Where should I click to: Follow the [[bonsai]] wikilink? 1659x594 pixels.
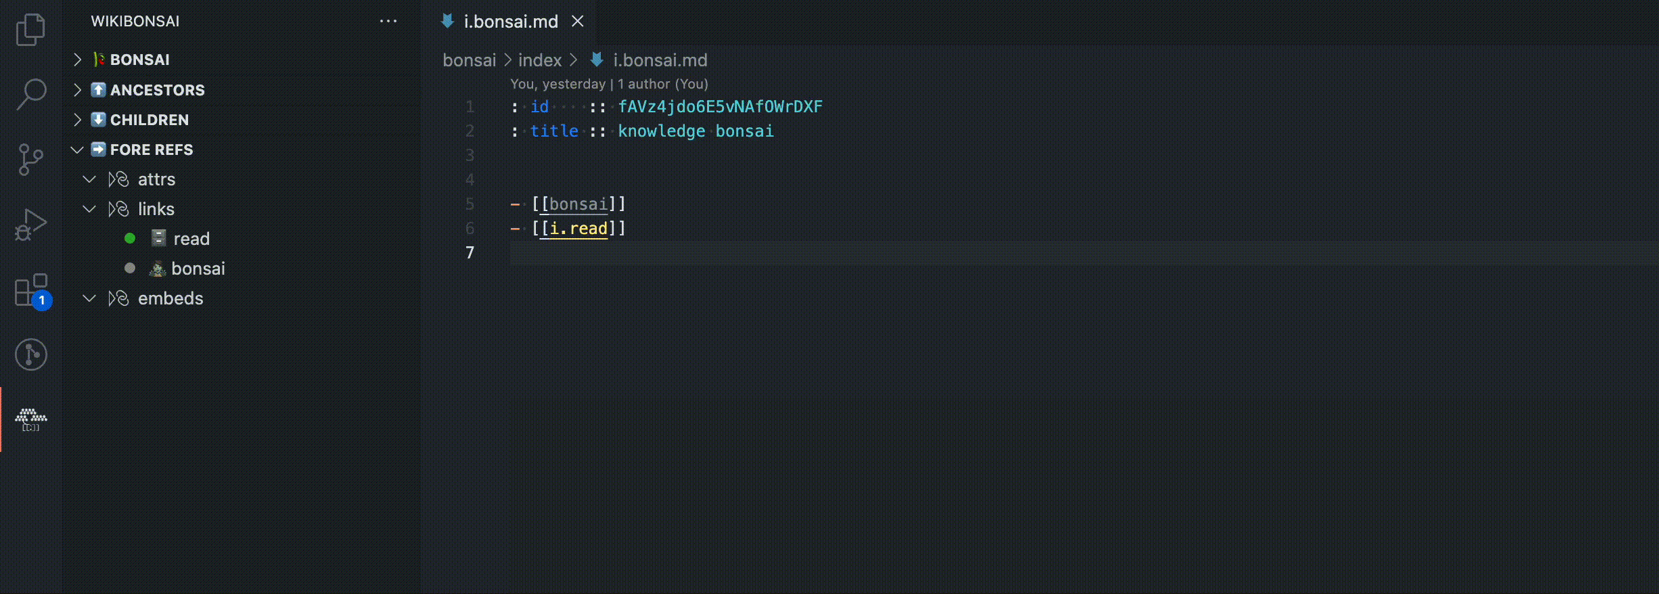click(x=578, y=204)
